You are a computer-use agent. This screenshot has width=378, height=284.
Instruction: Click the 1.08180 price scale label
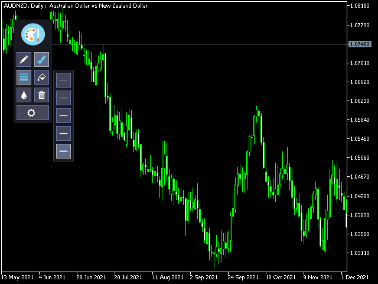pyautogui.click(x=360, y=6)
